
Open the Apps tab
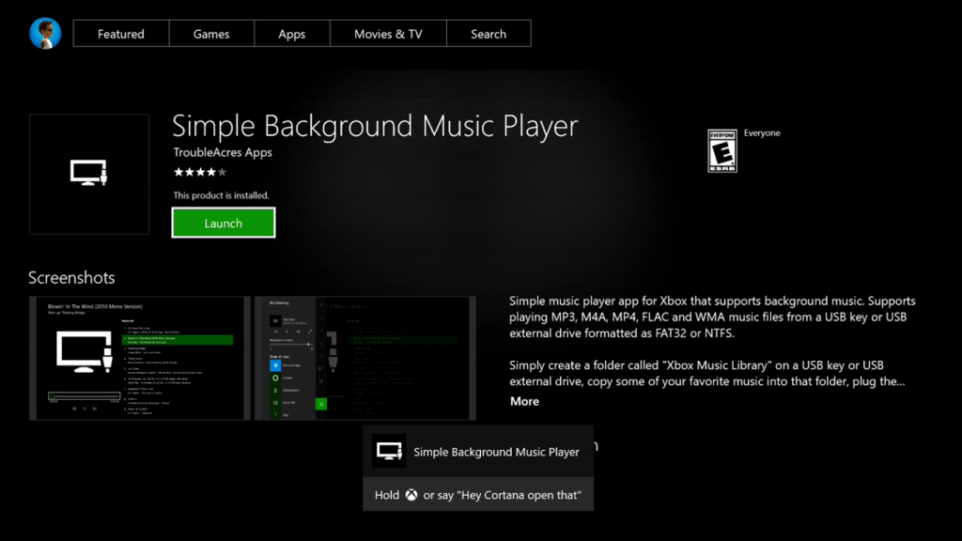click(291, 34)
